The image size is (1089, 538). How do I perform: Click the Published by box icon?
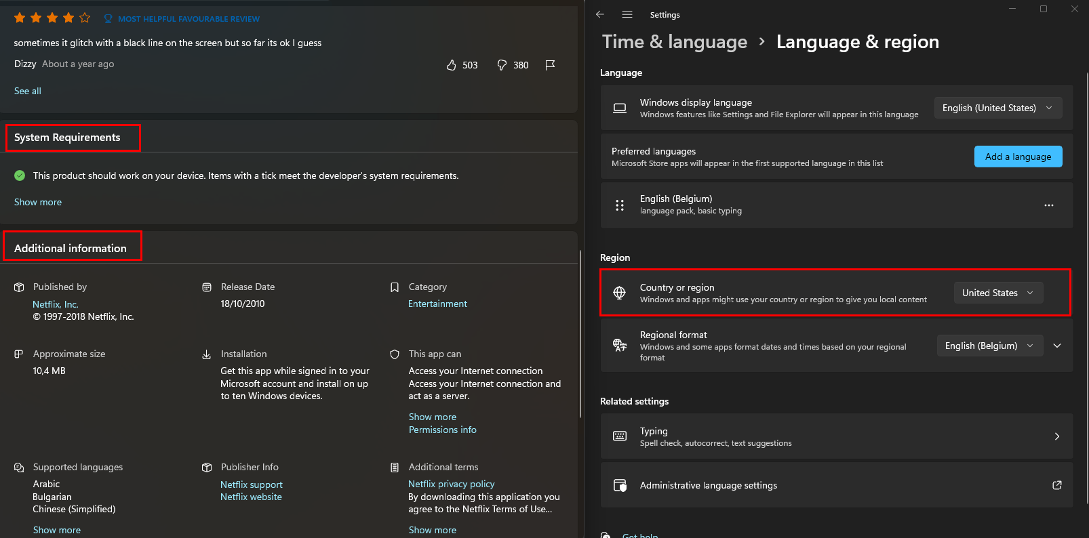[19, 287]
